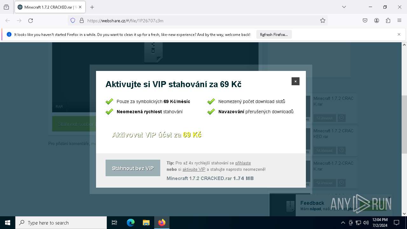Open the Windows notification center
407x229 pixels.
pos(397,223)
